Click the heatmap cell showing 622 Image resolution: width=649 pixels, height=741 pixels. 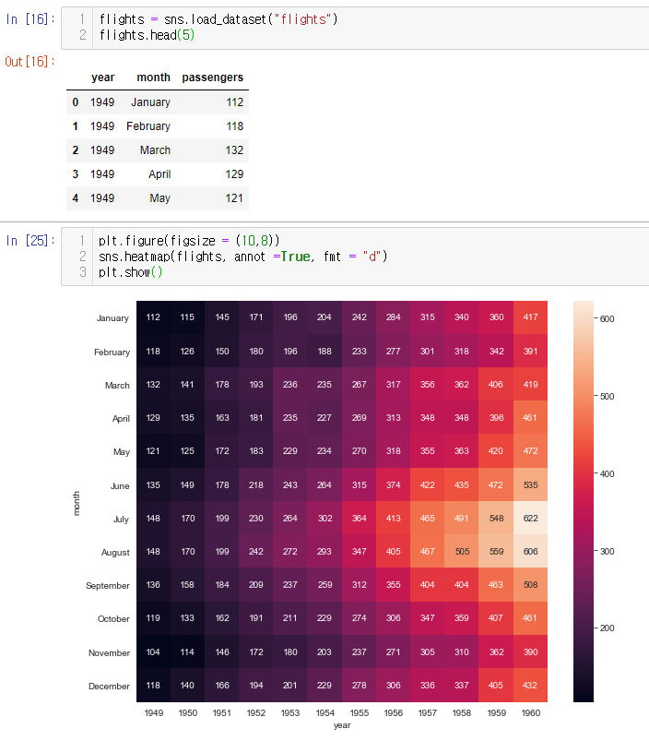coord(529,519)
